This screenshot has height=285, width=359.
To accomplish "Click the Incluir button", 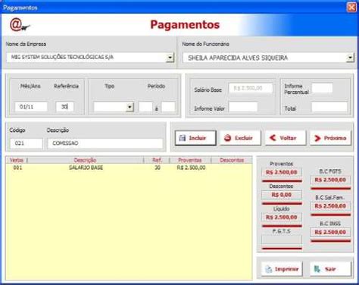I will coord(195,138).
